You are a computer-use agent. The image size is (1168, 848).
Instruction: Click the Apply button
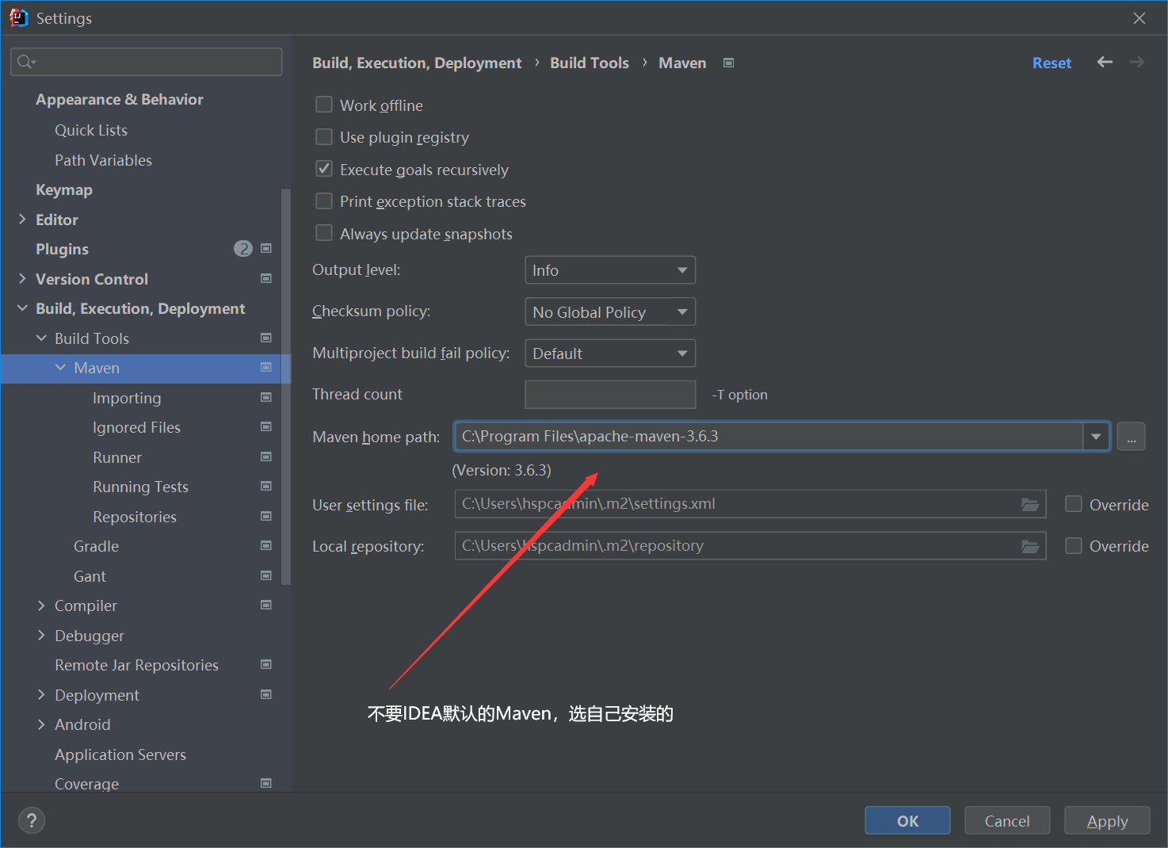pyautogui.click(x=1107, y=821)
